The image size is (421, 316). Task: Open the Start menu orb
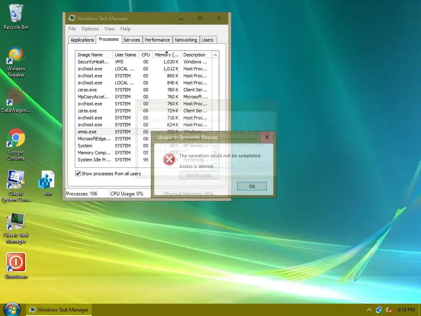pyautogui.click(x=12, y=309)
